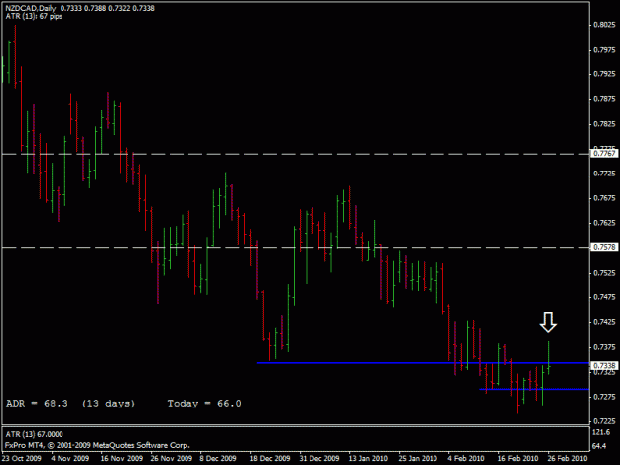Click the 0.7225 price scale label
Viewport: 620px width, 465px height.
click(x=604, y=421)
